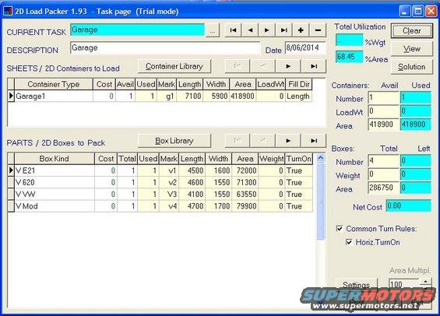Go to first container in Sheets navigator
Screen dimensions: 440x316
coord(238,66)
